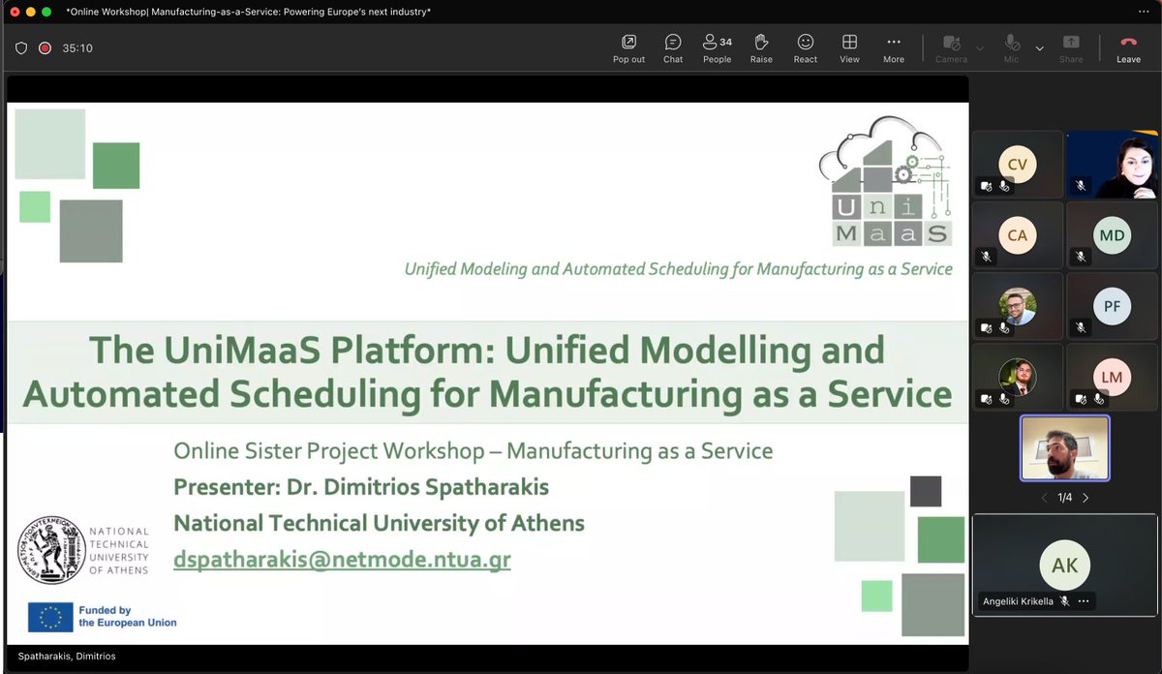Select the MD participant tile
The width and height of the screenshot is (1162, 674).
pos(1112,235)
